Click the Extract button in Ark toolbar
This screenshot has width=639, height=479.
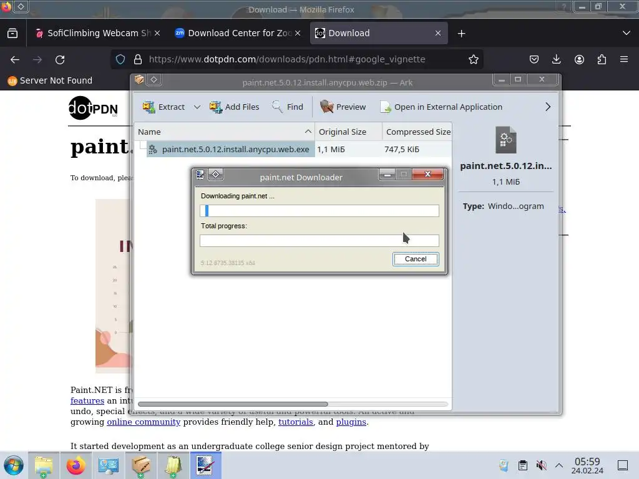(163, 107)
